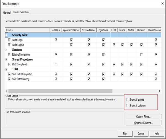Viewport: 166px width, 139px height.
Task: Uncheck the SQL:BatchCompleted event checkbox
Action: coord(9,74)
